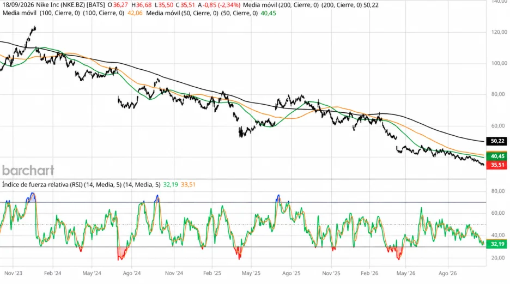This screenshot has width=510, height=284.
Task: Click the Nike Inc (NKE.BZ) [BATS] title
Action: (x=71, y=5)
